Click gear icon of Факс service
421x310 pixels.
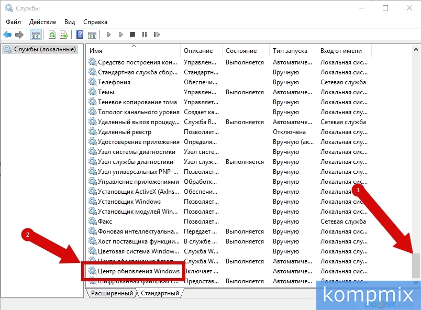click(x=92, y=221)
